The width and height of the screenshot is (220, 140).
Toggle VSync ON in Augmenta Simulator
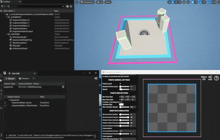[204, 78]
